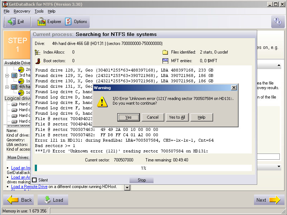Enable the Silent checkbox
This screenshot has height=215, width=287.
point(34,180)
